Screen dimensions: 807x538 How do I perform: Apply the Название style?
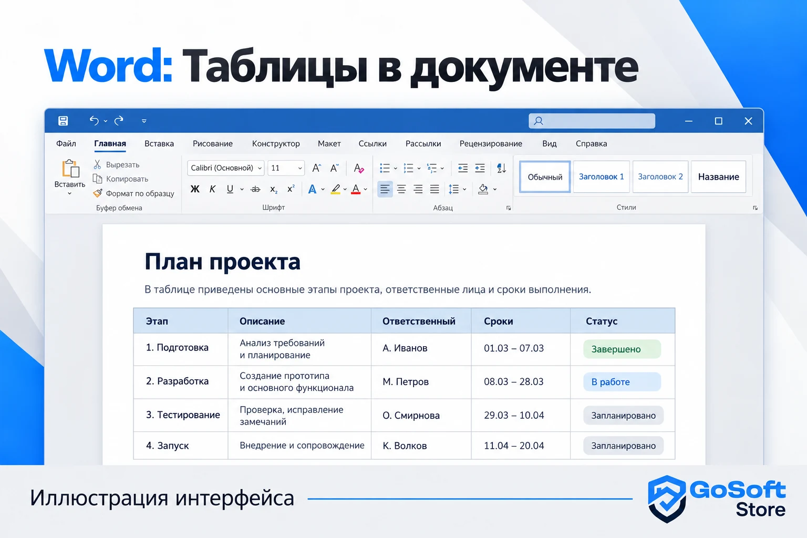[719, 177]
